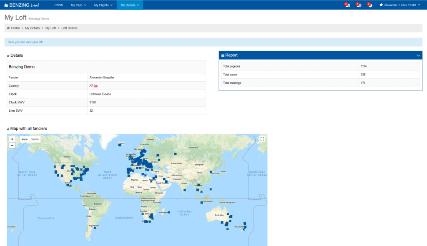Zoom out on the fanciers map
Image resolution: width=427 pixels, height=246 pixels.
tap(12, 146)
